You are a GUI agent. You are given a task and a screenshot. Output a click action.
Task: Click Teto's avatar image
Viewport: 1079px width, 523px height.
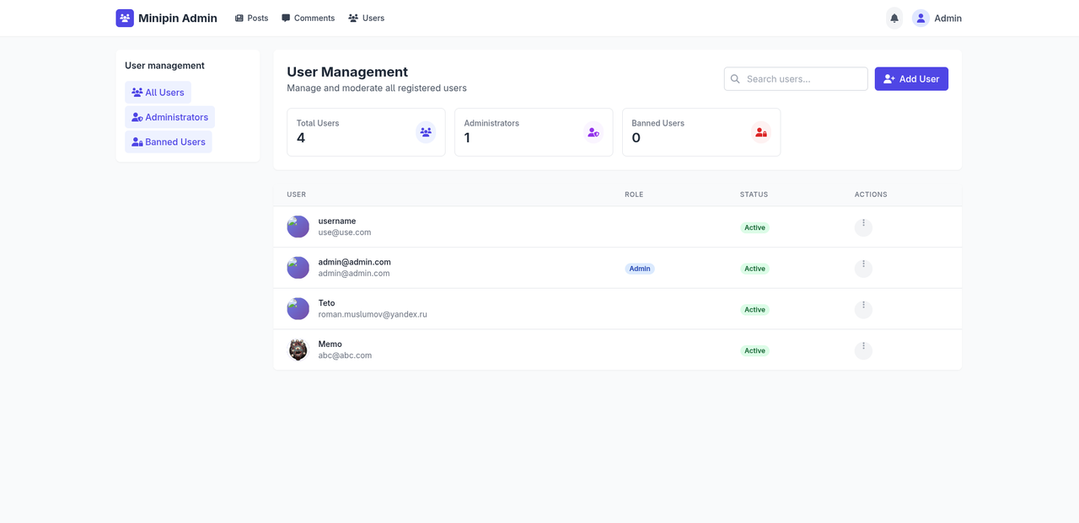(x=298, y=308)
